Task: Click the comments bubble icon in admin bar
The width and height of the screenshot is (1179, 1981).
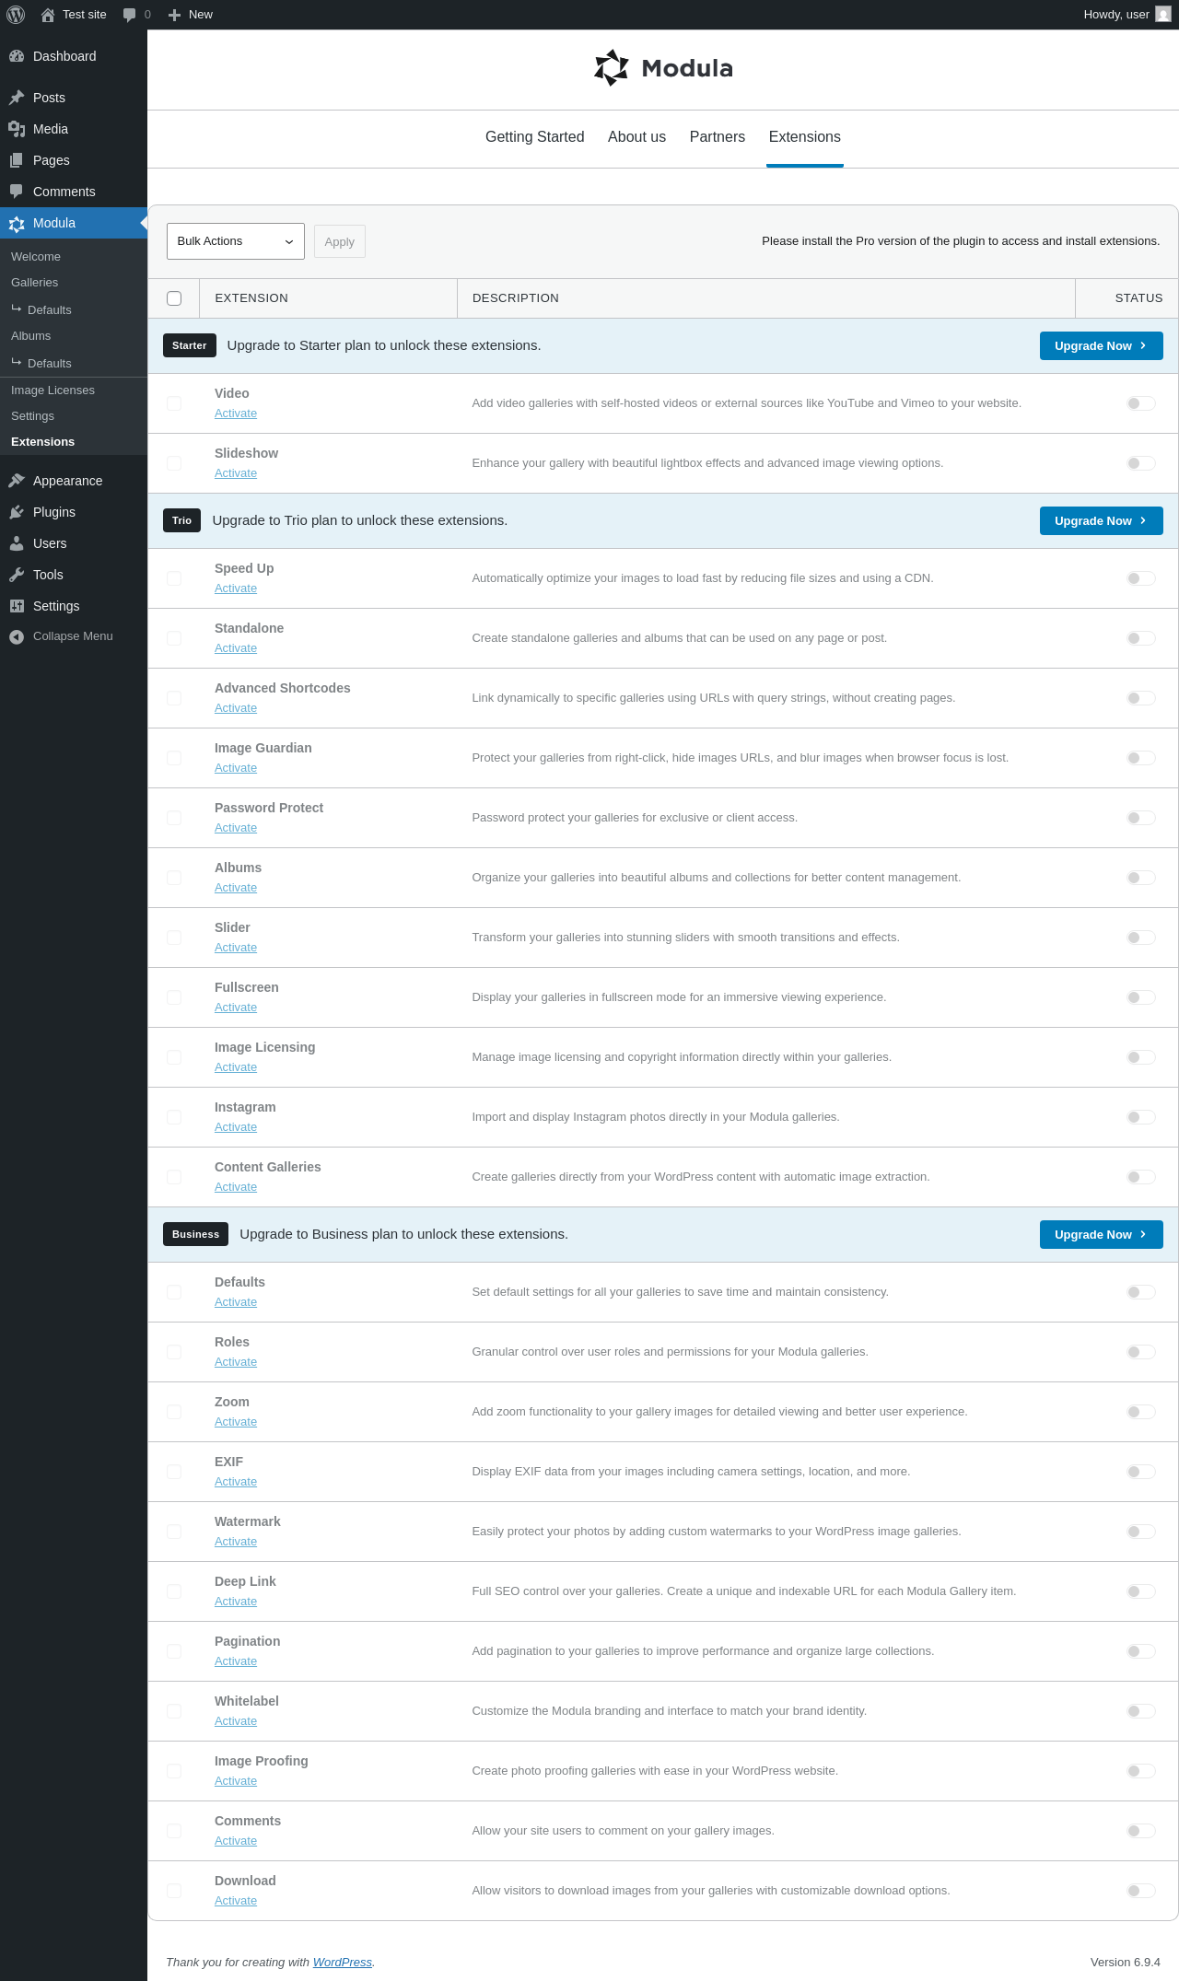Action: [129, 15]
